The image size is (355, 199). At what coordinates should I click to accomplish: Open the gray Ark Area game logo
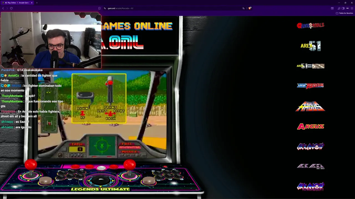[x=311, y=166]
